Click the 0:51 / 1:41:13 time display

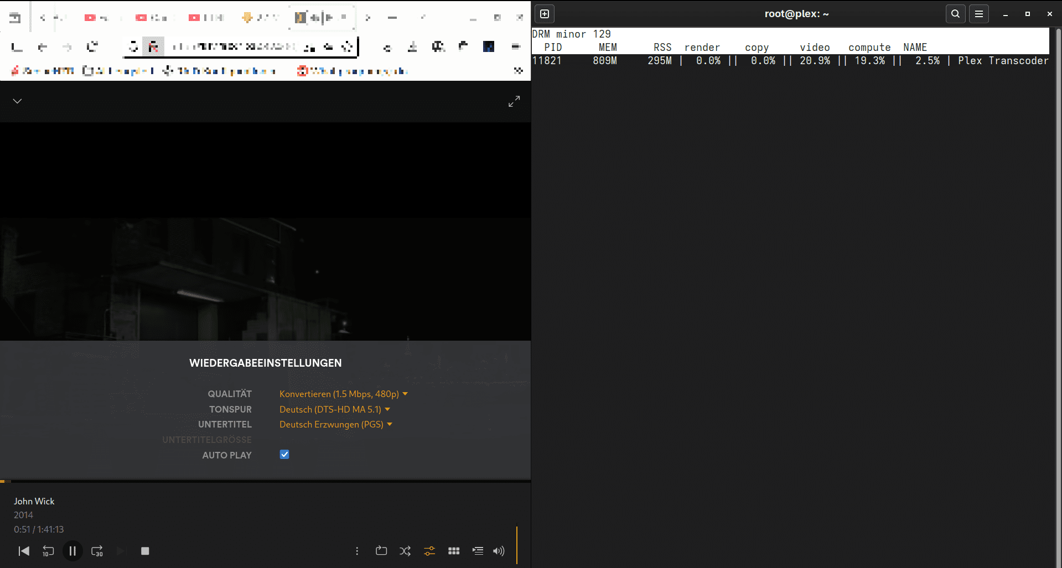point(39,529)
